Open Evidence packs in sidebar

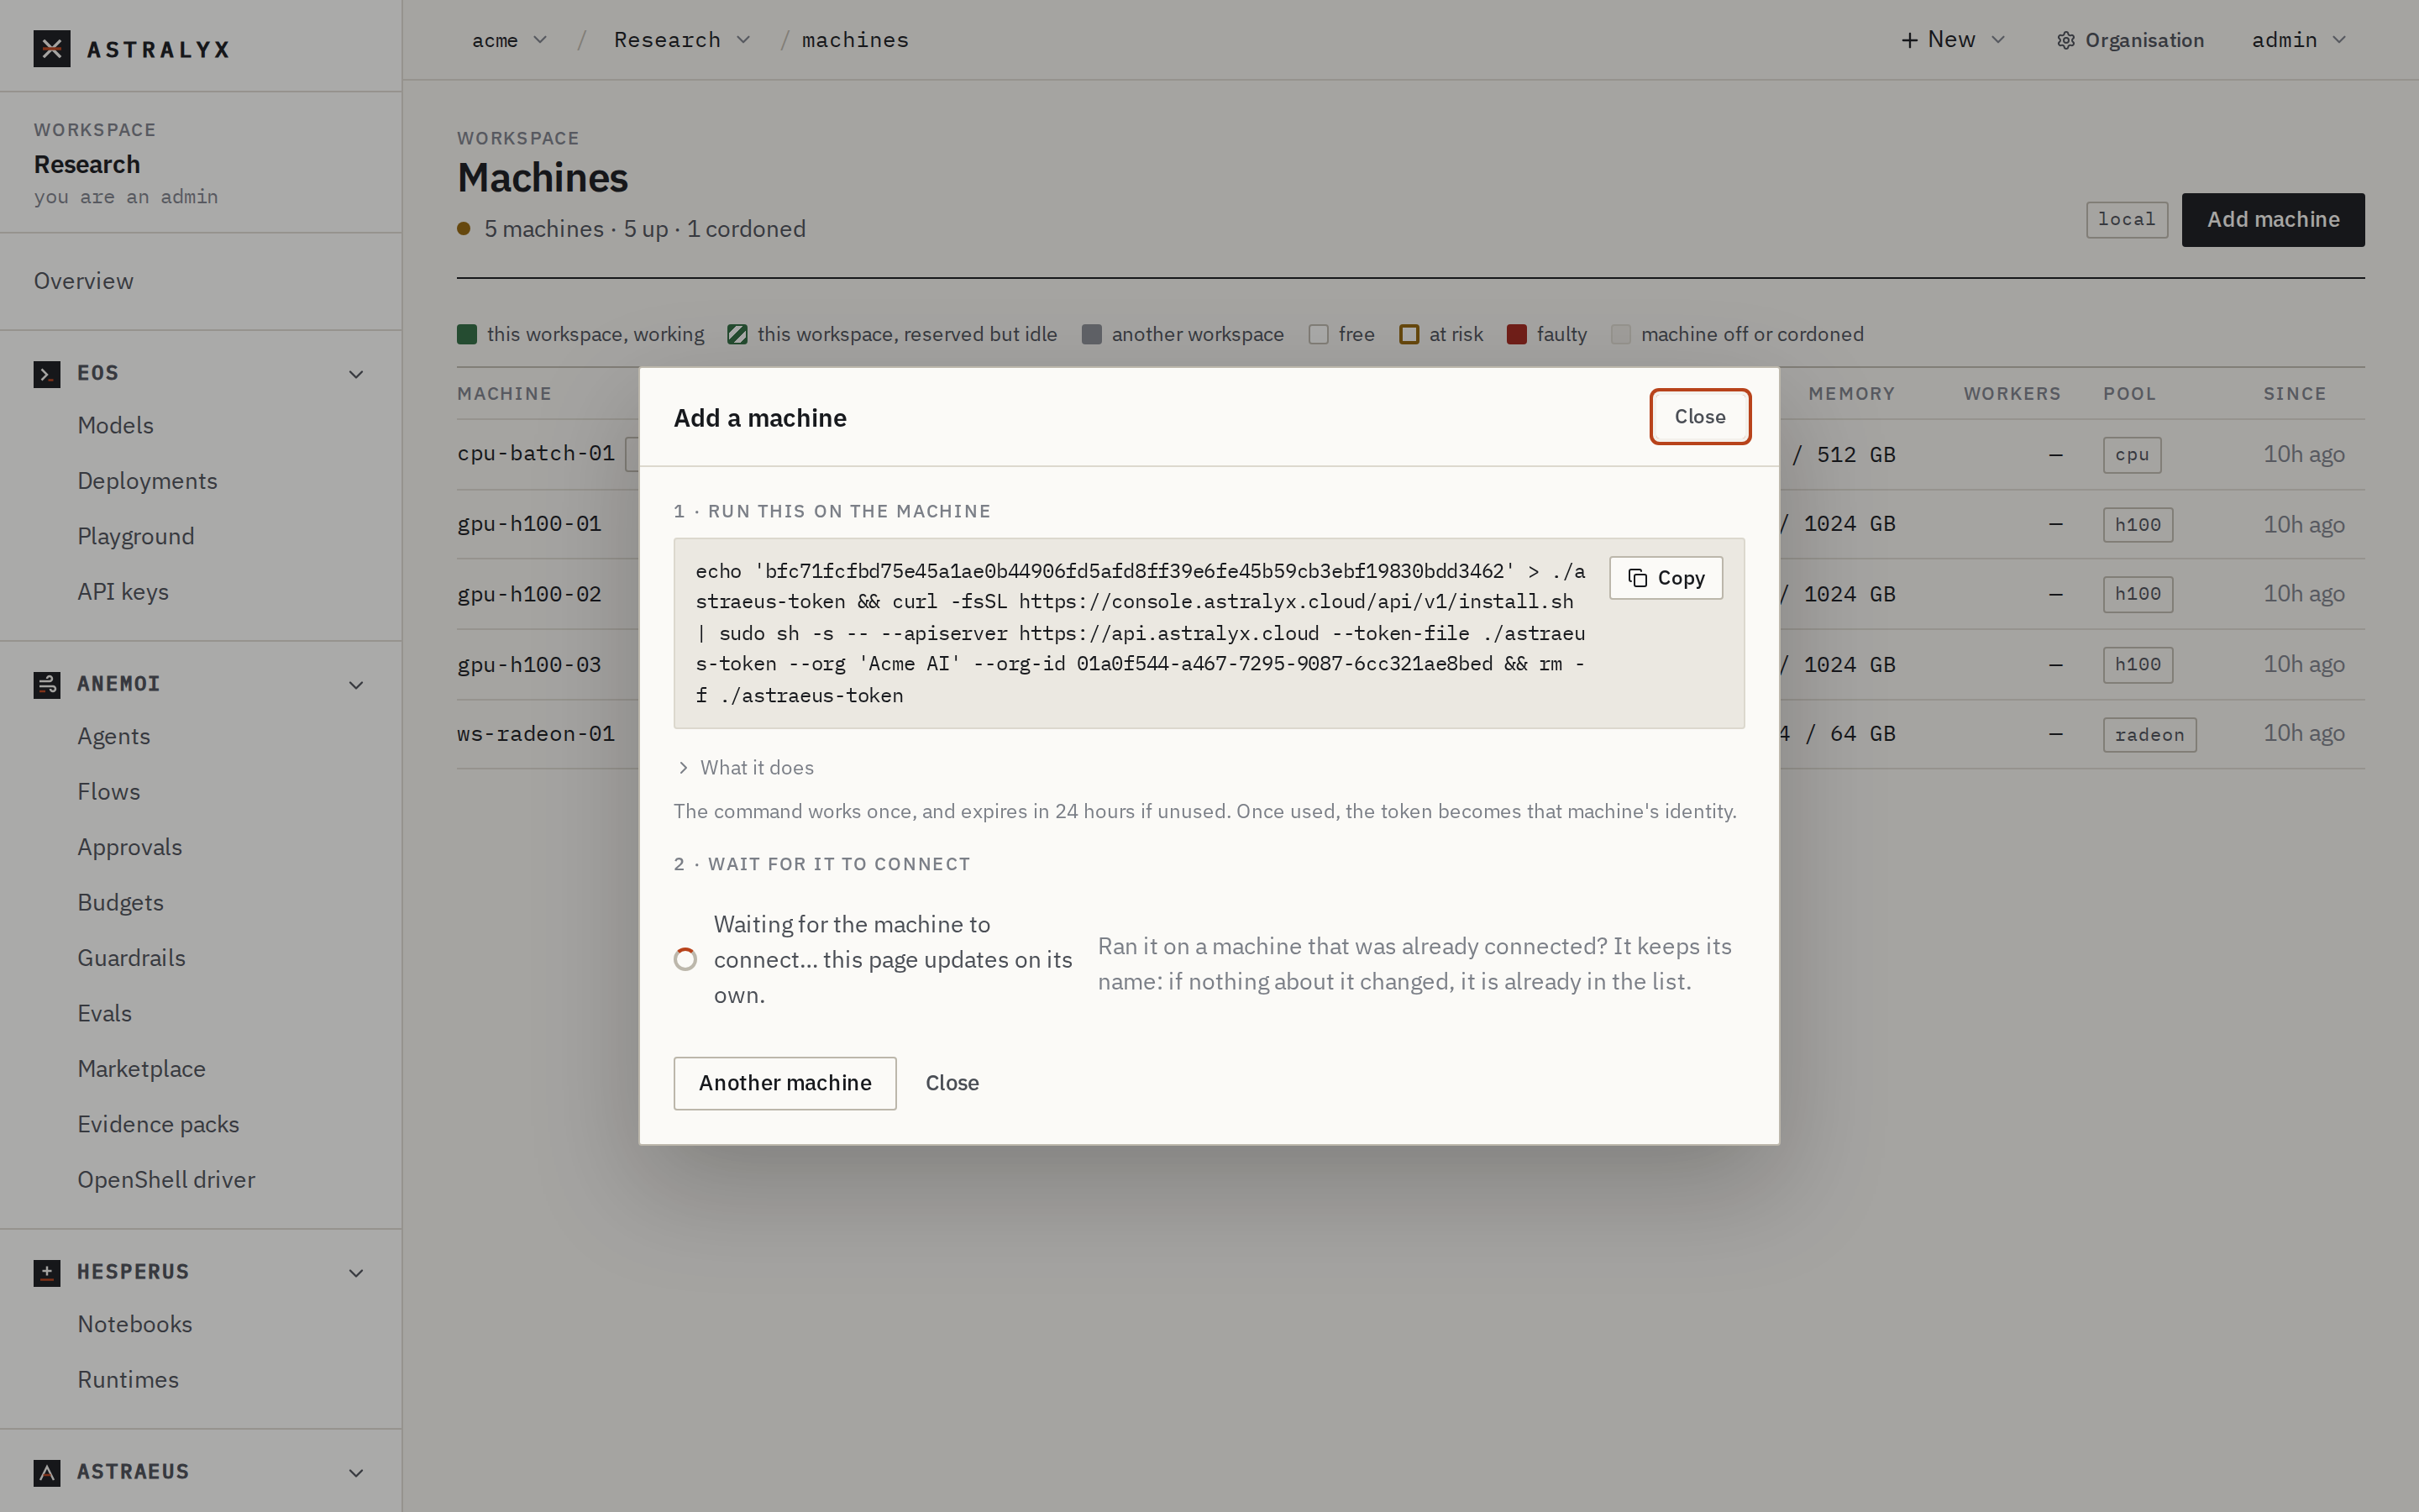pyautogui.click(x=159, y=1124)
